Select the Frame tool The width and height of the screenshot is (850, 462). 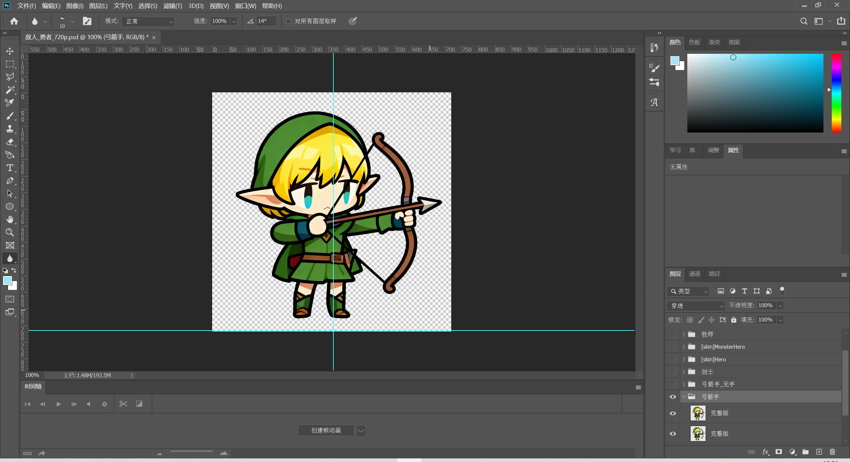10,245
